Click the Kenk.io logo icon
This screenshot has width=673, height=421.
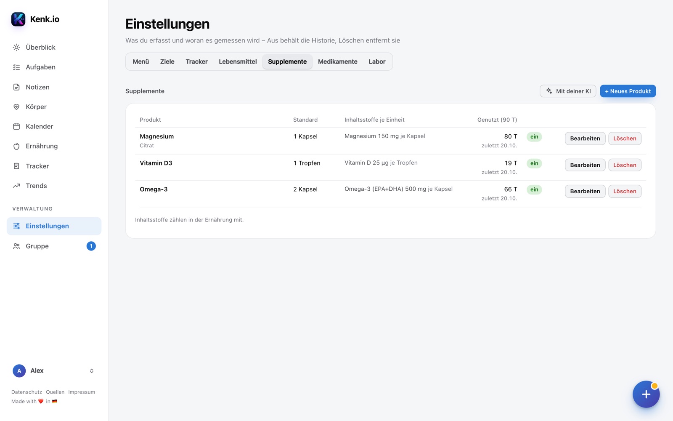tap(18, 19)
